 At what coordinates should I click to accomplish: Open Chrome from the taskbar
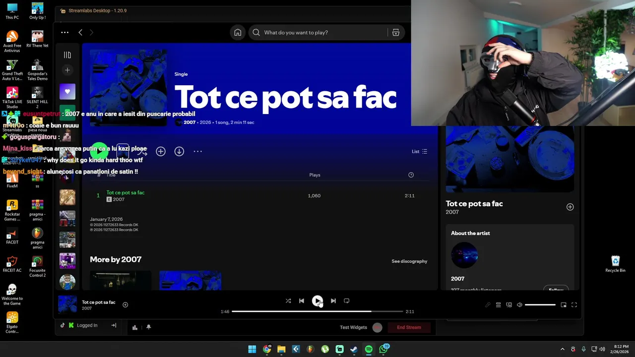tap(267, 350)
